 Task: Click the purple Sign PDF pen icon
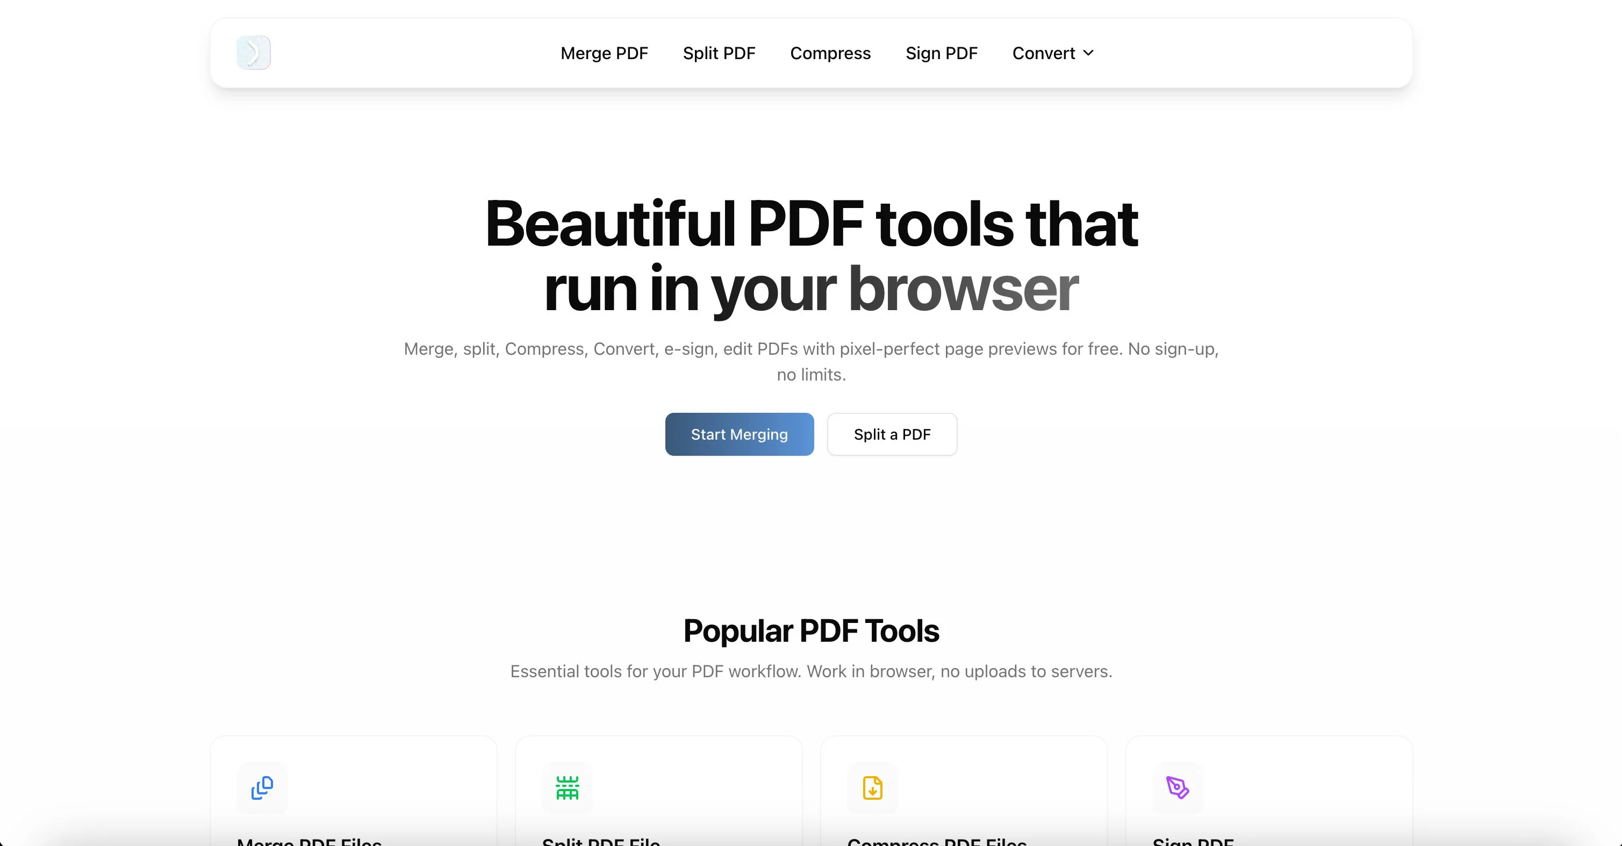[1178, 787]
